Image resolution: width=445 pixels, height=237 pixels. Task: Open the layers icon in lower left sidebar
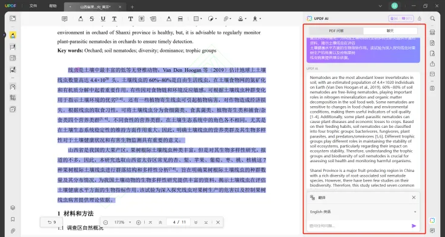click(x=13, y=208)
